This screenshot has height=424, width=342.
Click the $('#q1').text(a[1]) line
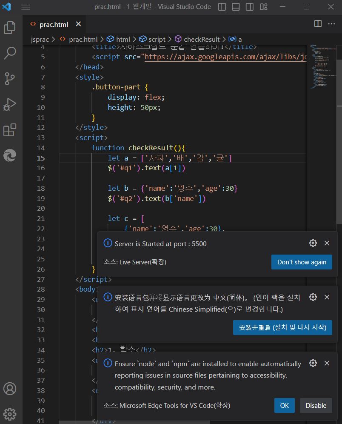tap(146, 168)
